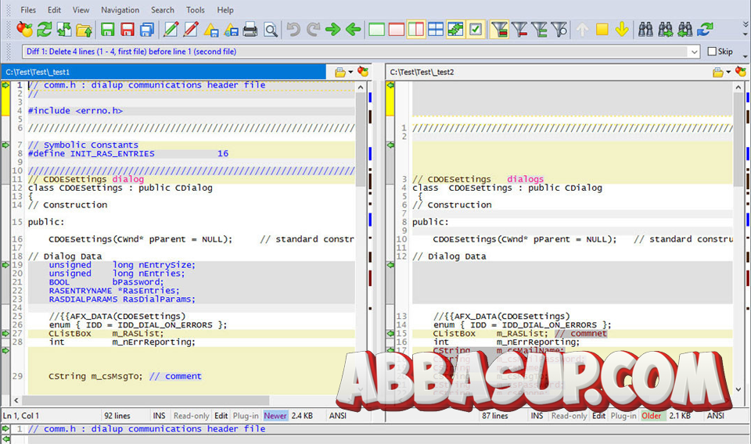
Task: Click the undo arrow icon
Action: [293, 30]
